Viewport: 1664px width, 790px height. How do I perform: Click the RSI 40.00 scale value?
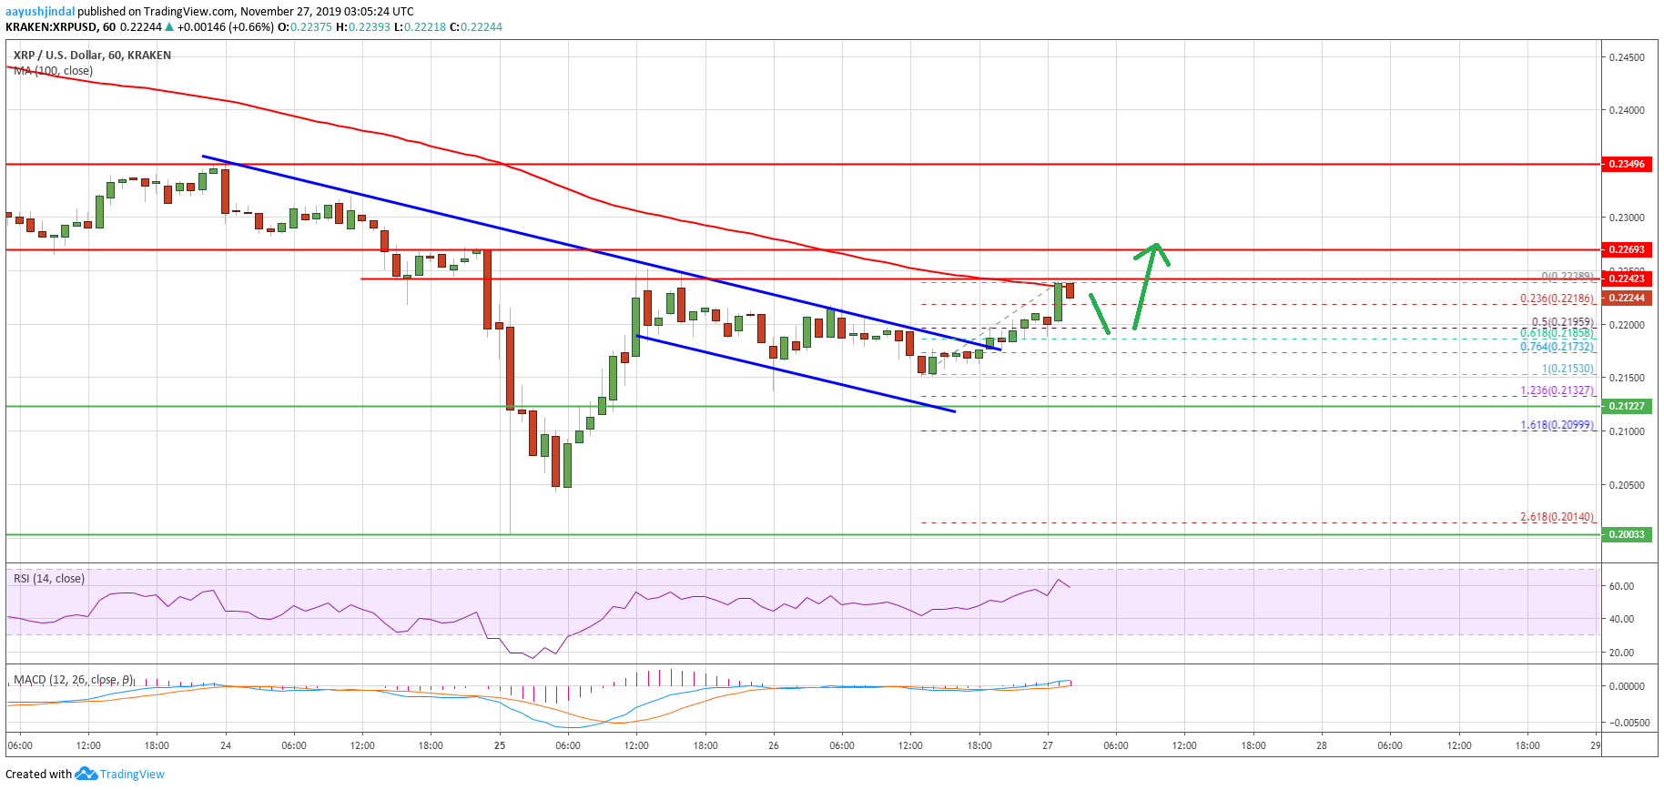1621,619
